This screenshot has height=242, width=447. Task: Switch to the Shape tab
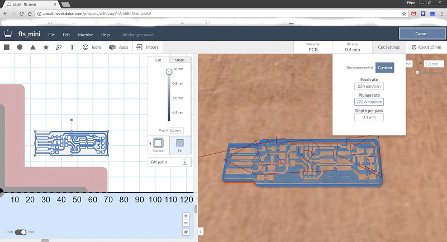[x=179, y=60]
